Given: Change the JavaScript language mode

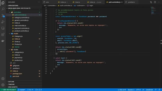Looking at the screenshot, I should 149,90.
